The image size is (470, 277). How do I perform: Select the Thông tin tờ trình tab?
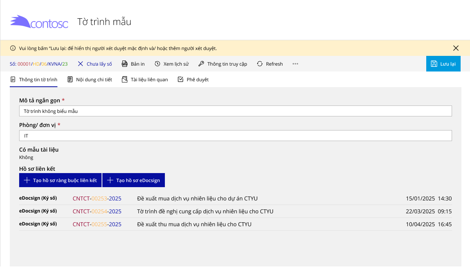pyautogui.click(x=34, y=80)
